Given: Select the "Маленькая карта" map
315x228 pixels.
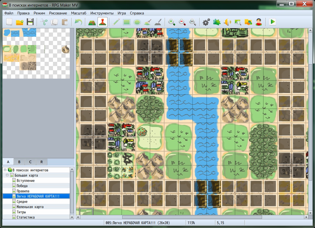Looking at the screenshot, I should [x=30, y=207].
